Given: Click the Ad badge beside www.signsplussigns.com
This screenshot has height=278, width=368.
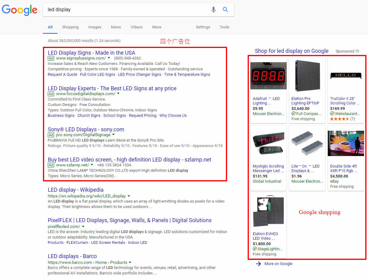Looking at the screenshot, I should [x=51, y=58].
